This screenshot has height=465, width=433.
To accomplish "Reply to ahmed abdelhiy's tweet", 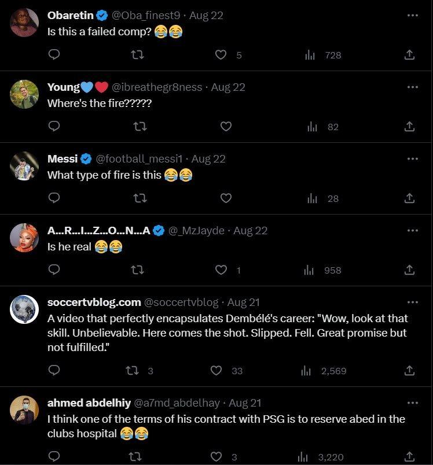I will pos(54,457).
